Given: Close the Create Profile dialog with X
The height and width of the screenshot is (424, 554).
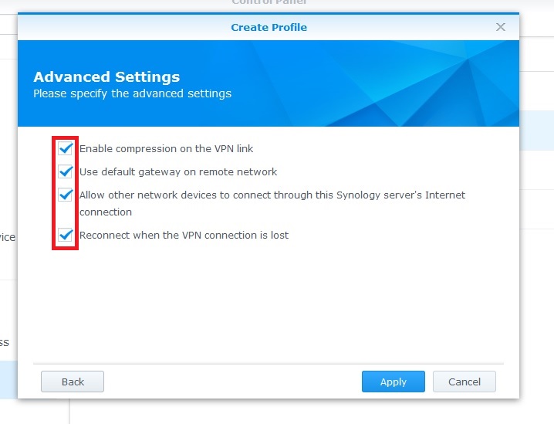Looking at the screenshot, I should (x=501, y=27).
